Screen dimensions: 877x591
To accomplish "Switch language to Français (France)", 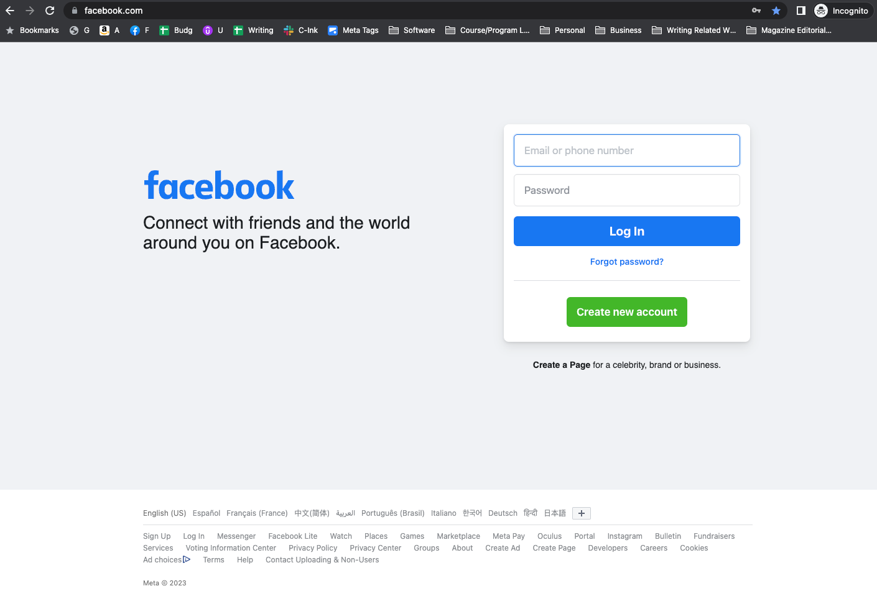I will (257, 513).
